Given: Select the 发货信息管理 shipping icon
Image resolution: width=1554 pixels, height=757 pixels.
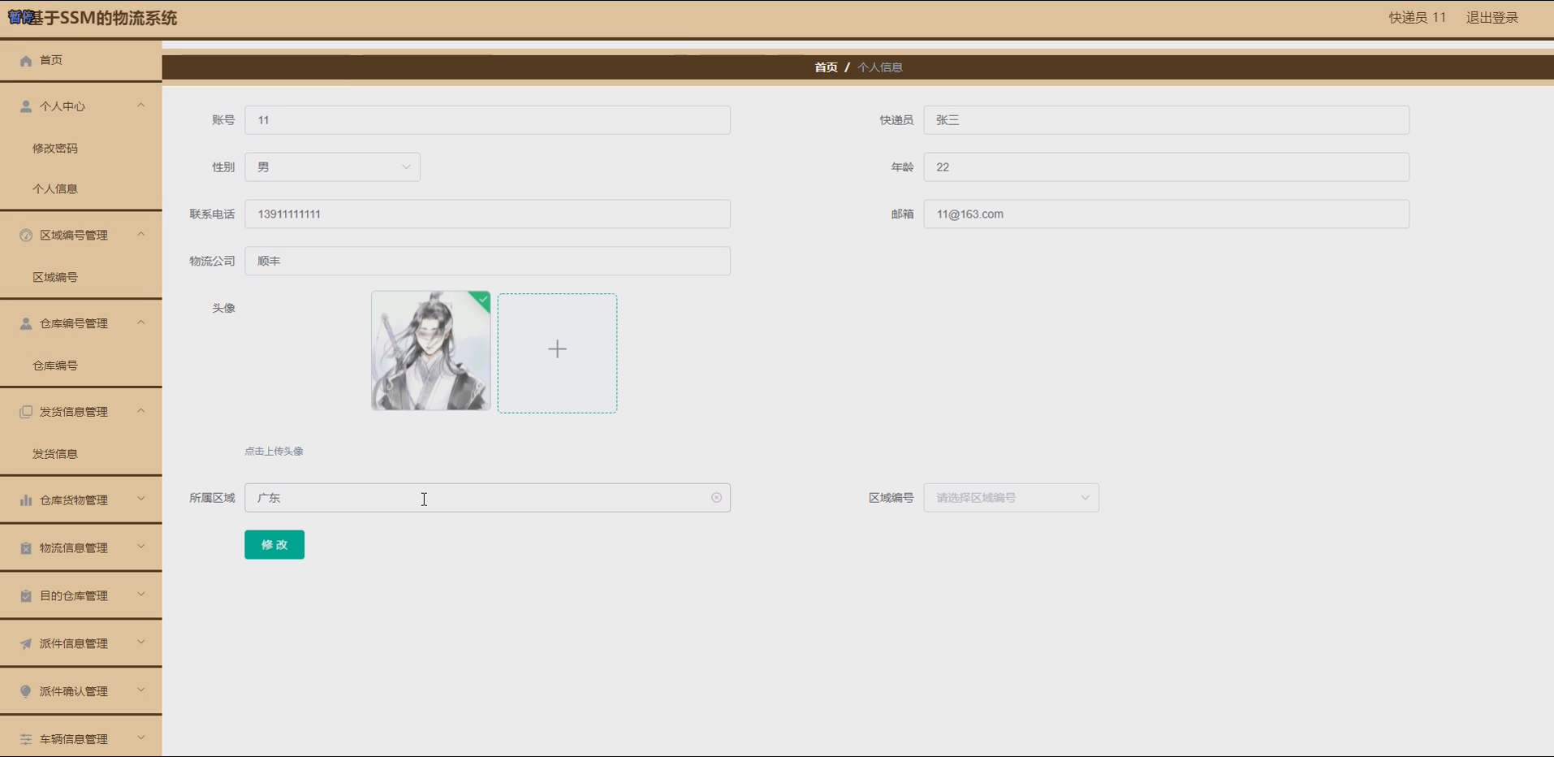Looking at the screenshot, I should point(25,411).
